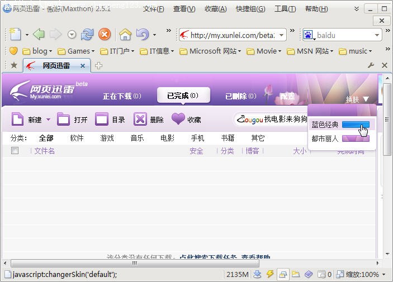This screenshot has height=282, width=393.
Task: Refresh the page with the reload icon
Action: pos(87,35)
